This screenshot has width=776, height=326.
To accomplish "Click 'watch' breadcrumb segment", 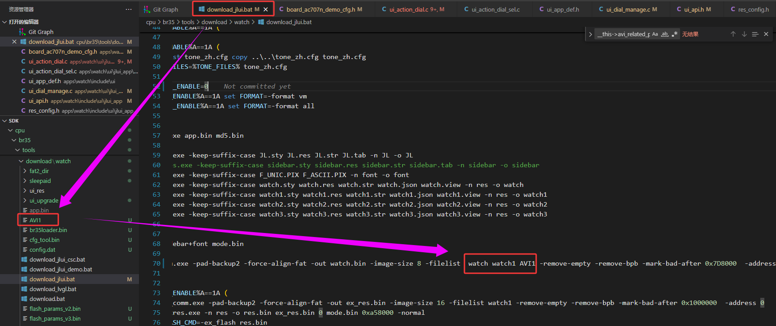I will coord(242,22).
